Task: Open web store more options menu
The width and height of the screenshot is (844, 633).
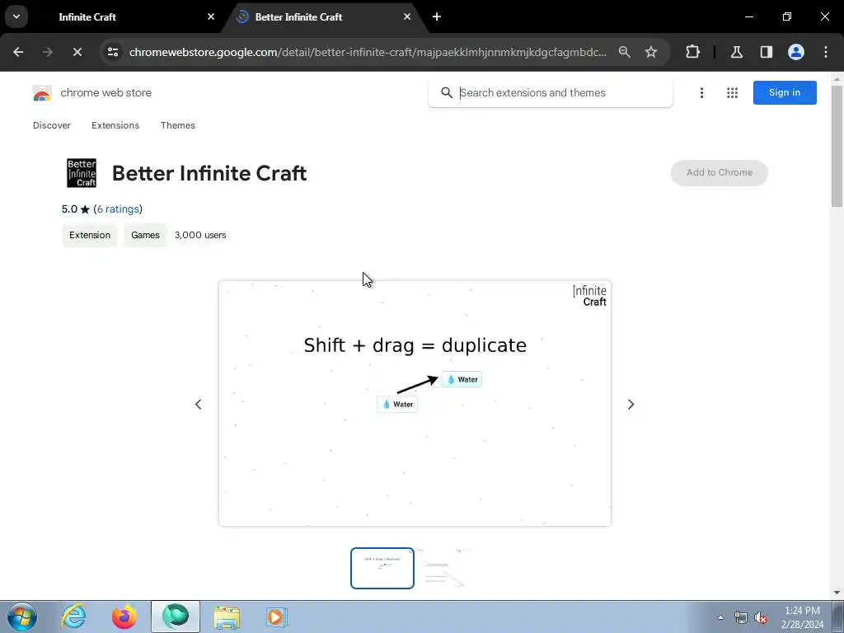Action: tap(701, 92)
